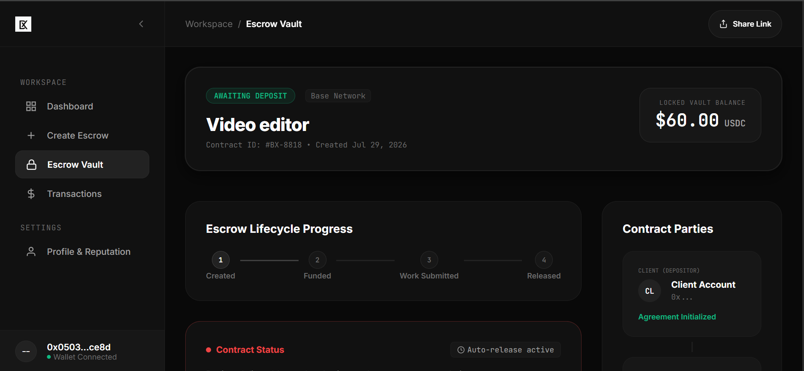
Task: Click the $60.00 locked vault balance
Action: click(x=700, y=120)
